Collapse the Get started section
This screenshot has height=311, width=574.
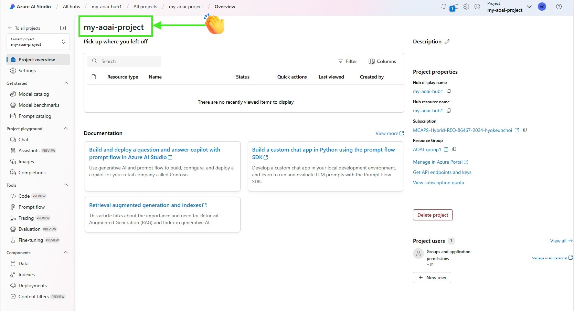point(66,83)
